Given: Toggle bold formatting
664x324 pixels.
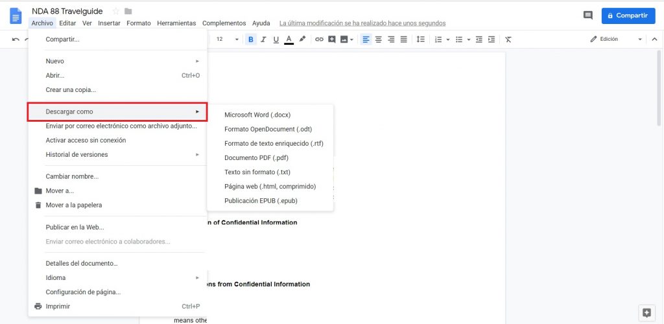Looking at the screenshot, I should pos(251,40).
